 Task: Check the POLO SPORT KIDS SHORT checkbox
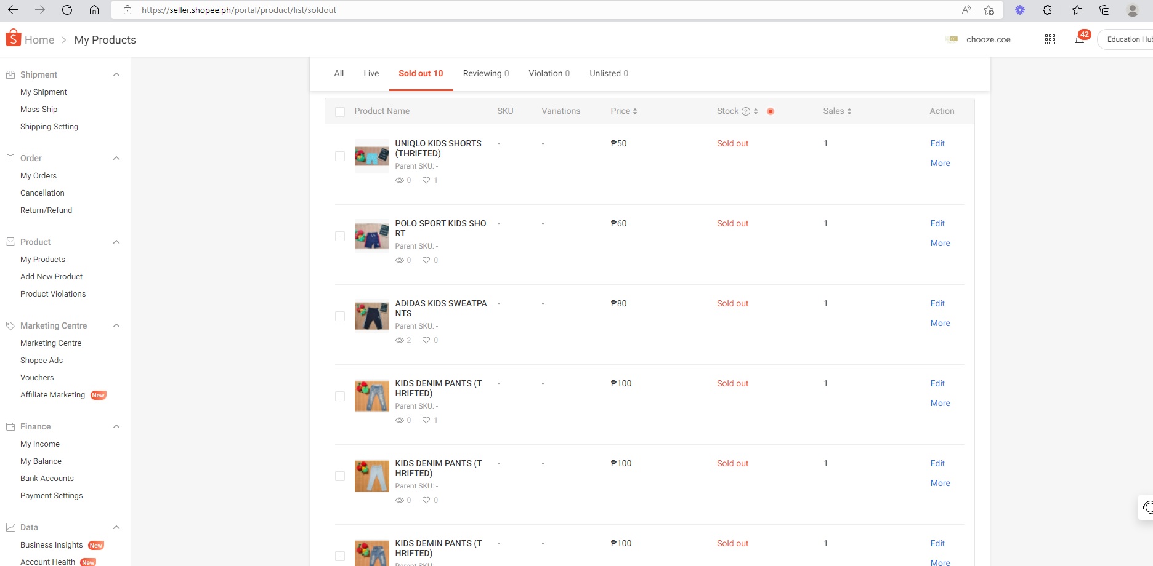click(340, 236)
